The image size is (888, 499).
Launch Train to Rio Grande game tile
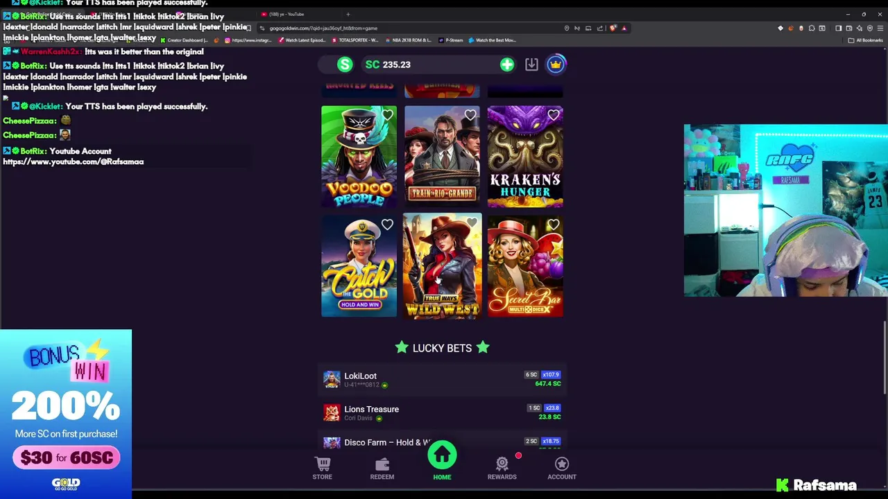pos(442,157)
